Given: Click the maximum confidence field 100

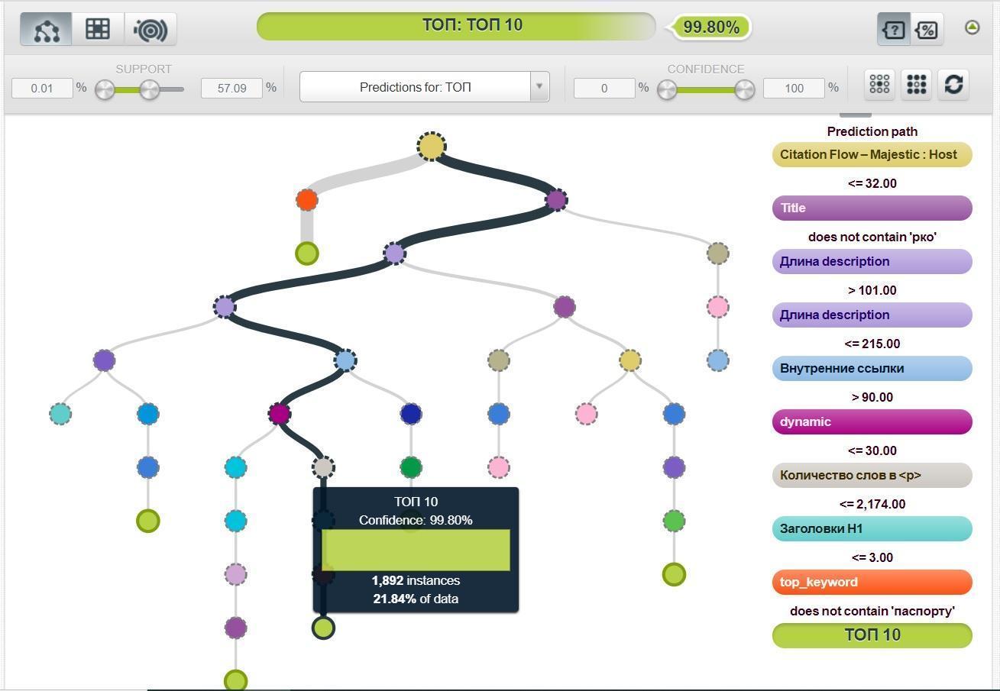Looking at the screenshot, I should click(x=794, y=88).
